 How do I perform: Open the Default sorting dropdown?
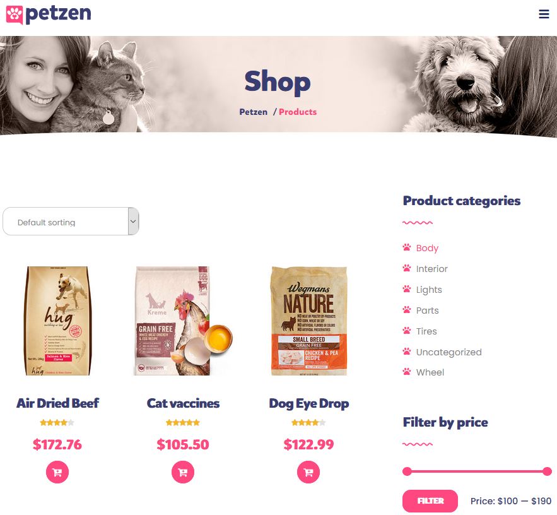click(71, 221)
